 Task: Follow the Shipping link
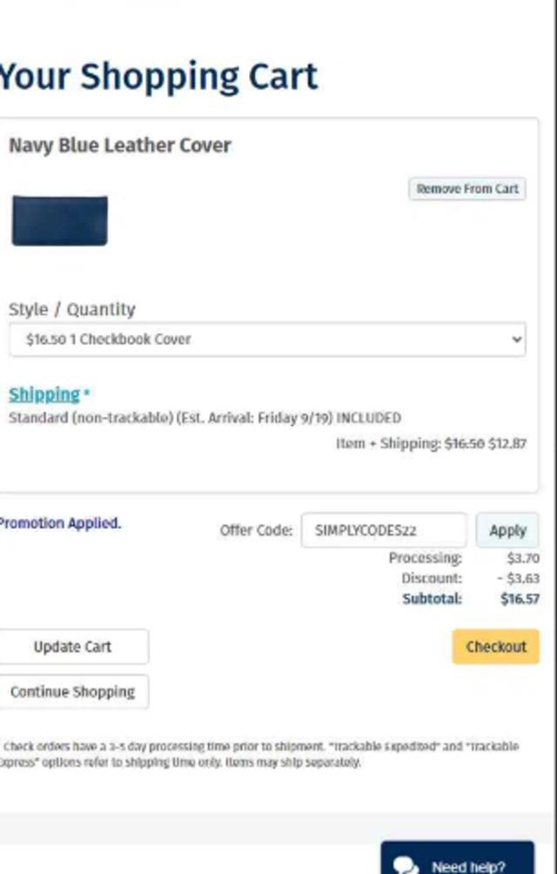click(x=44, y=394)
